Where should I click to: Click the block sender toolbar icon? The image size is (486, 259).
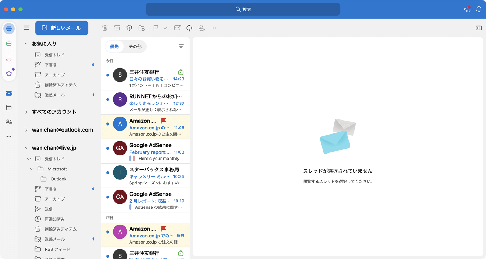coord(202,28)
